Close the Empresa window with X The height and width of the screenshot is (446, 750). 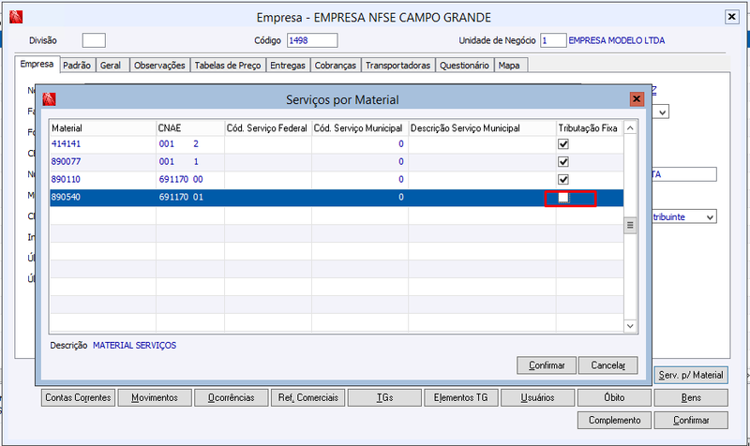tap(731, 17)
